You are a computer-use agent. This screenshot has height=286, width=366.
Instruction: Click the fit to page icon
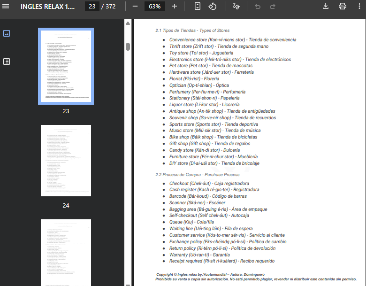click(x=198, y=7)
